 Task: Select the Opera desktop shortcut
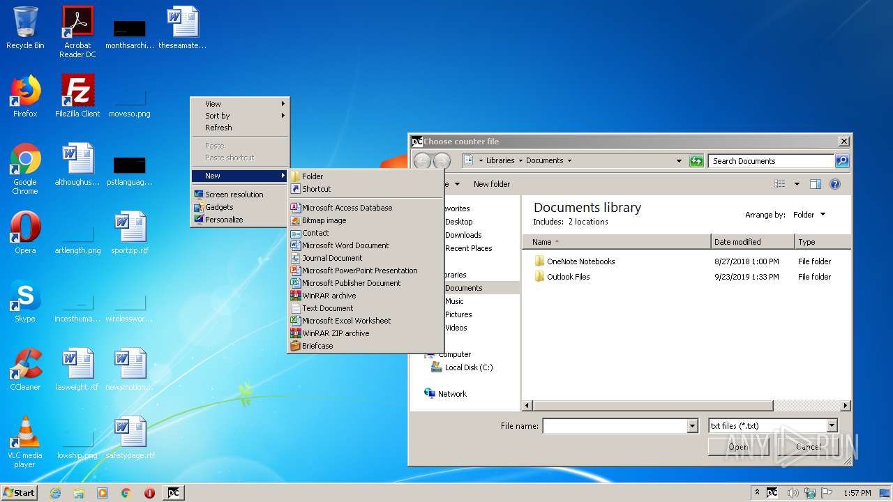[25, 233]
